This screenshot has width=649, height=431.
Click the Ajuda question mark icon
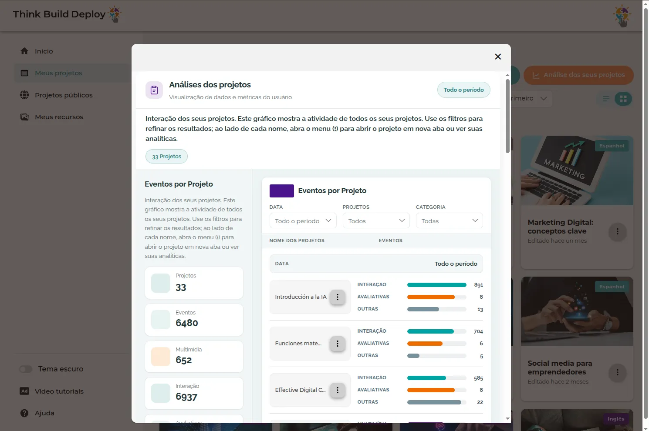coord(24,413)
